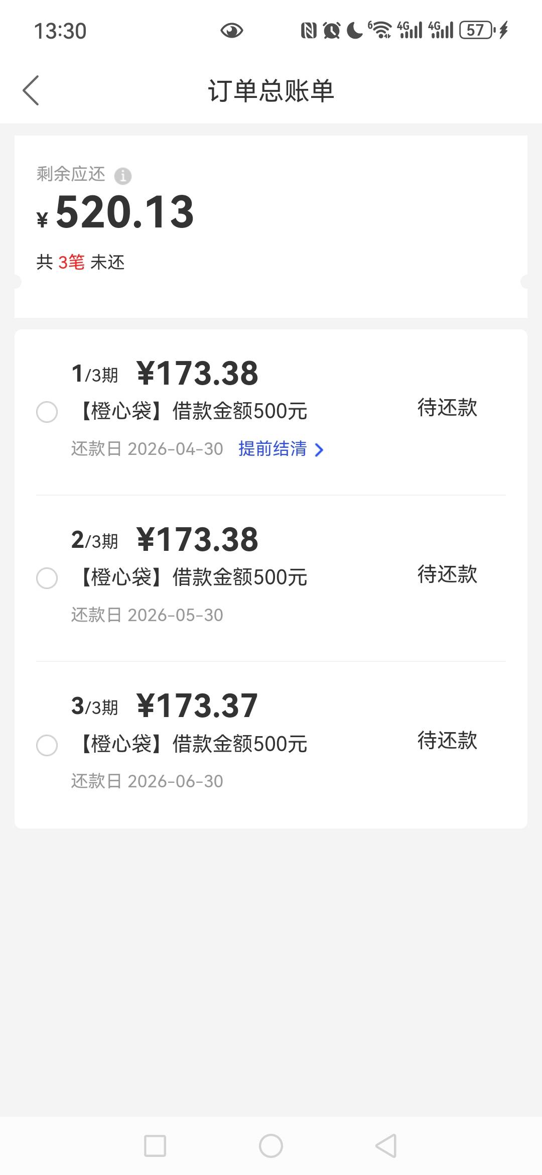Open the 提前结清 early settlement link
This screenshot has width=542, height=1175.
coord(273,449)
